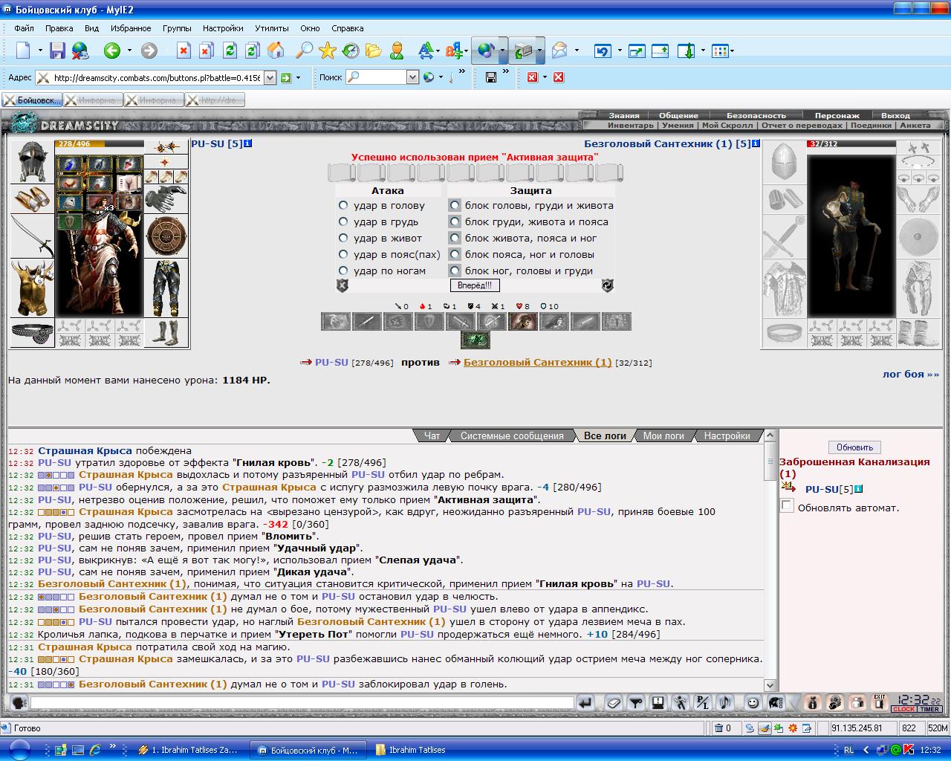Expand dropdown next to Go arrow in address bar
Viewport: 951px width, 761px height.
(298, 77)
